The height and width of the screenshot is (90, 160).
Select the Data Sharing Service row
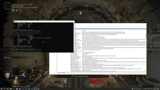[108, 59]
